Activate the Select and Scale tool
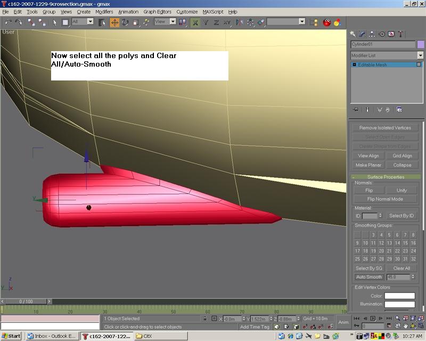This screenshot has width=426, height=341. pyautogui.click(x=136, y=22)
